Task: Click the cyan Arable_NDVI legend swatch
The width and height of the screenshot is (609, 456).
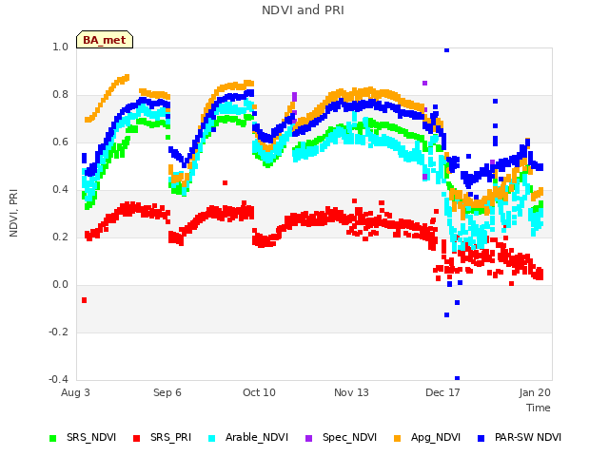Action: click(x=211, y=438)
